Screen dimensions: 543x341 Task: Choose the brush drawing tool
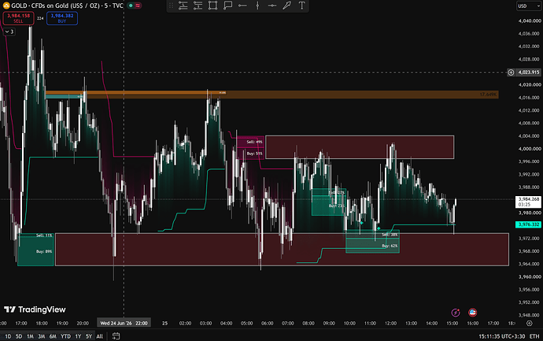coord(286,6)
